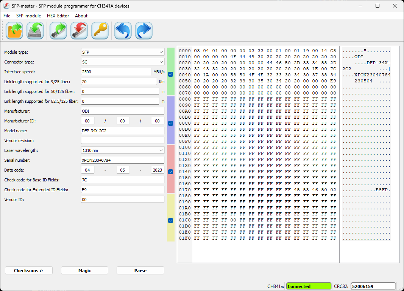This screenshot has width=404, height=291.
Task: Click the golden key password icon
Action: coord(100,31)
